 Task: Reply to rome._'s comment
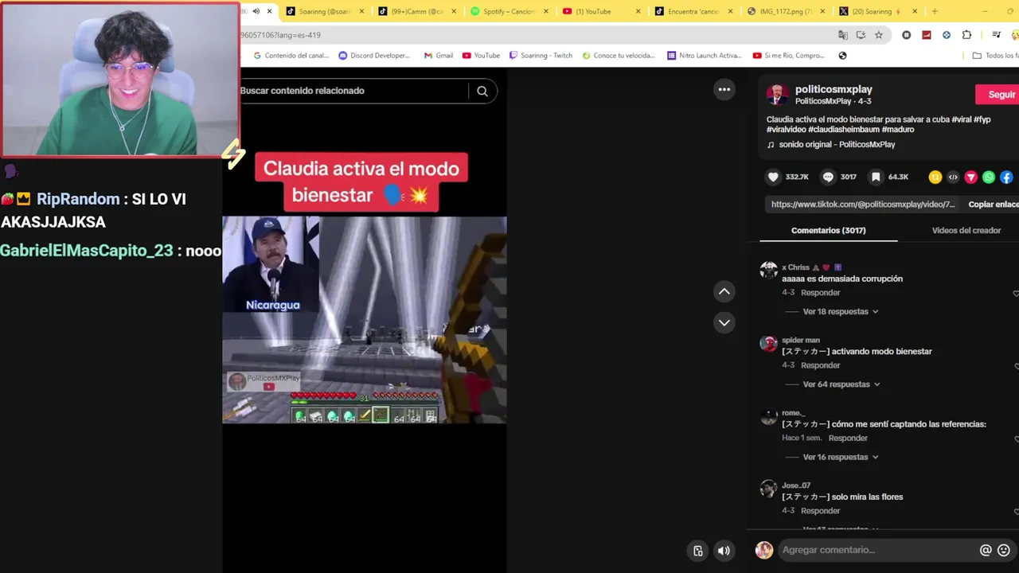tap(848, 439)
